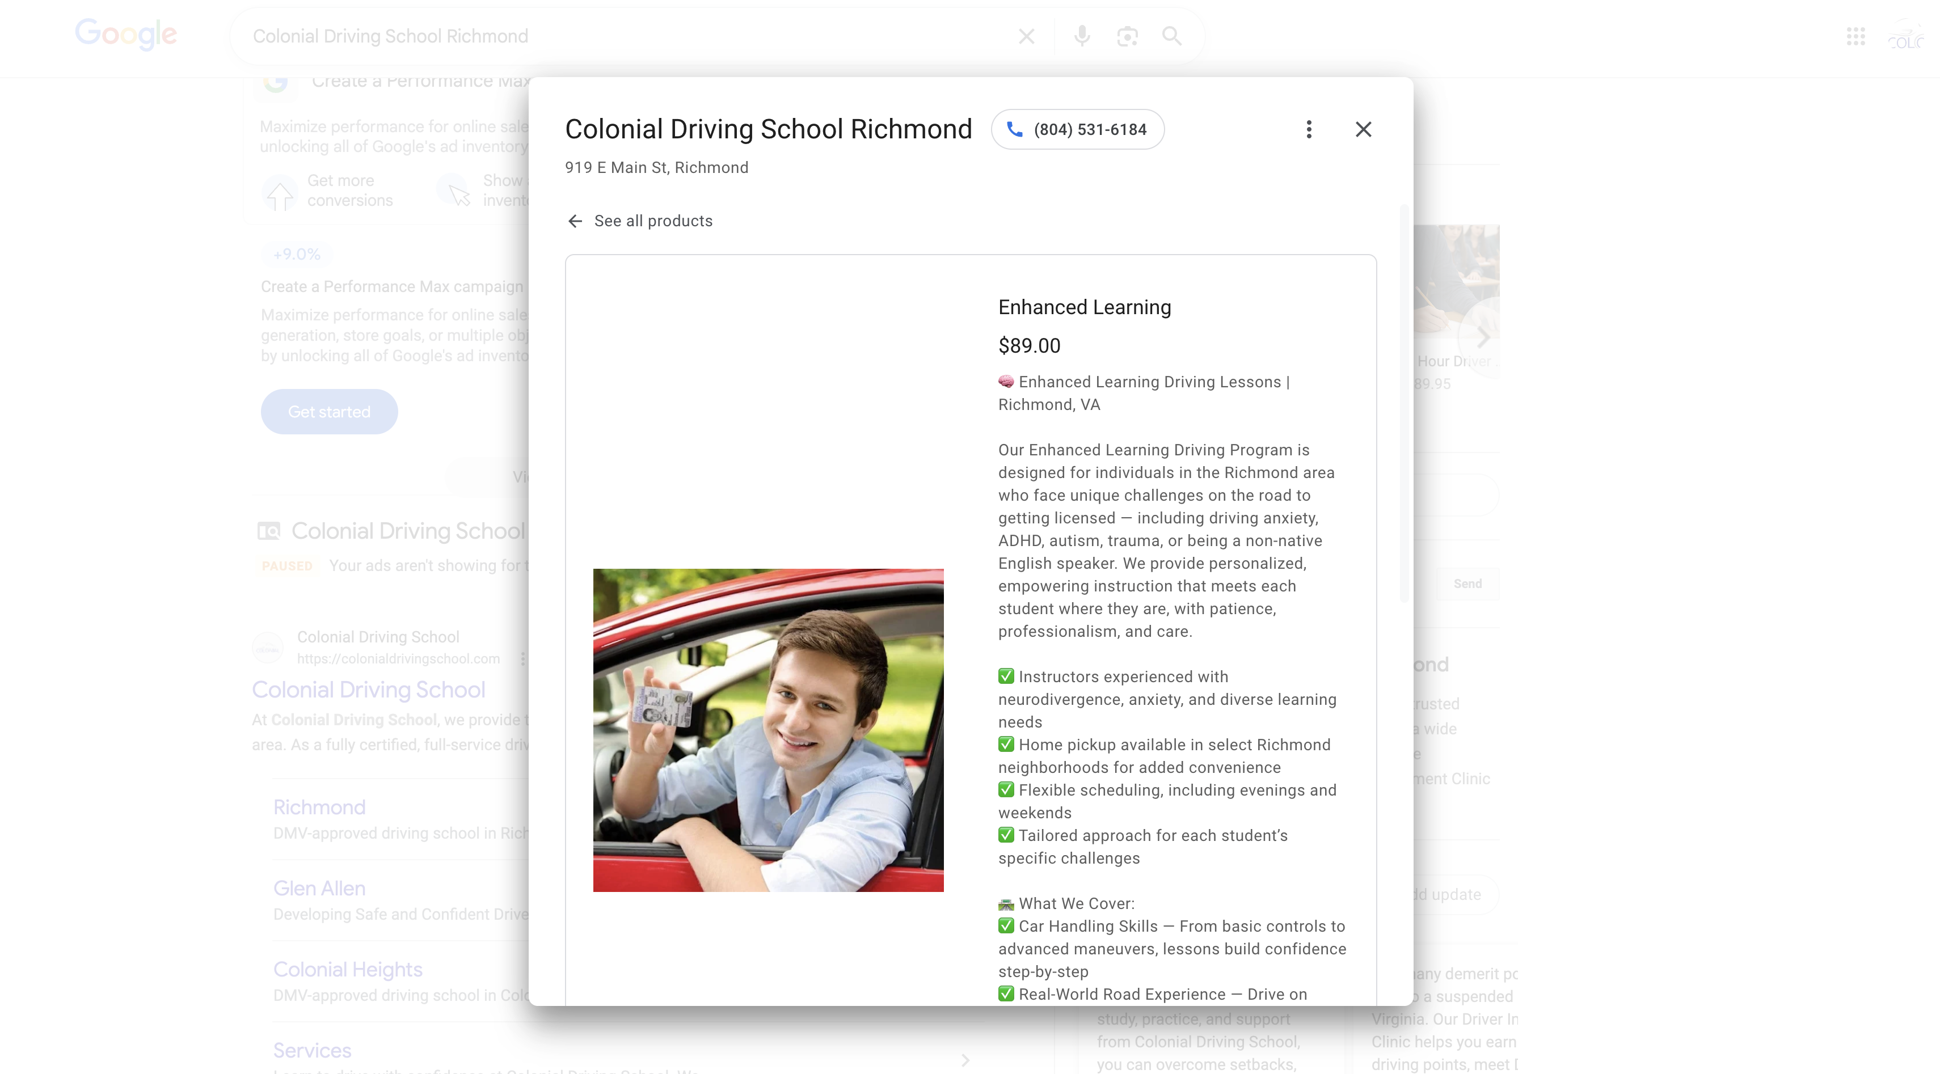Open the Glen Allen sitelink

(x=319, y=888)
